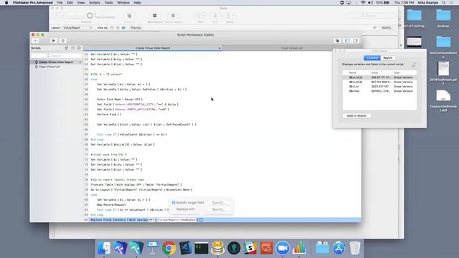Click search field in Dalla toolbar
Image resolution: width=459 pixels, height=258 pixels.
point(371,16)
